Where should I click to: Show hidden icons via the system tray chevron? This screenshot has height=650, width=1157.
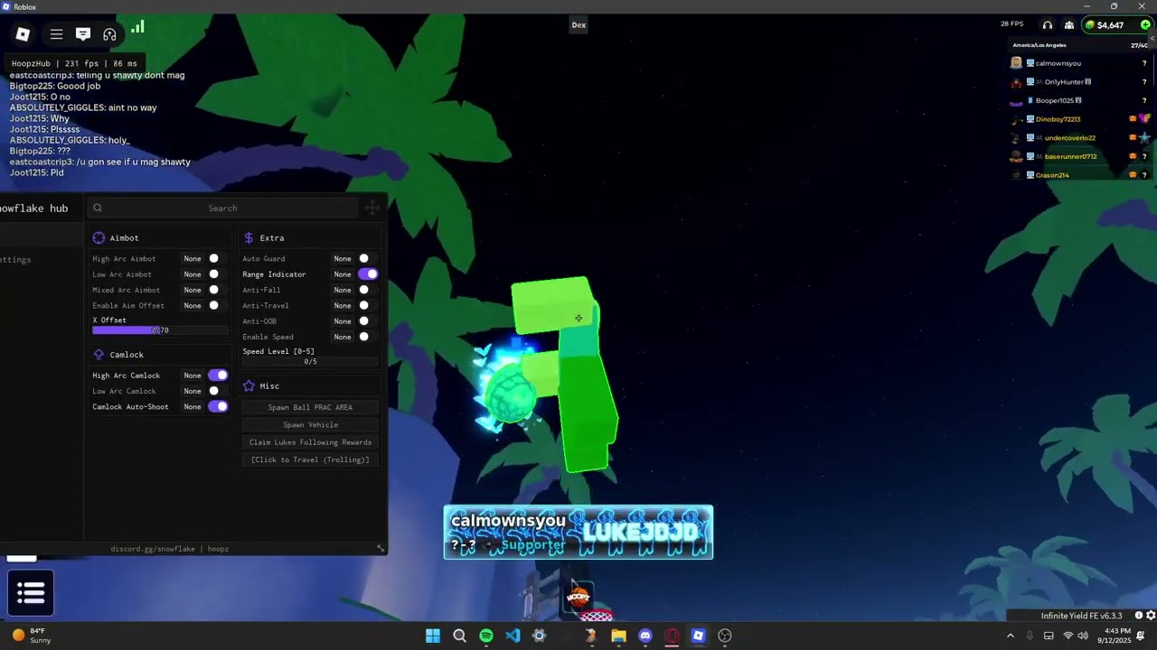click(1011, 636)
